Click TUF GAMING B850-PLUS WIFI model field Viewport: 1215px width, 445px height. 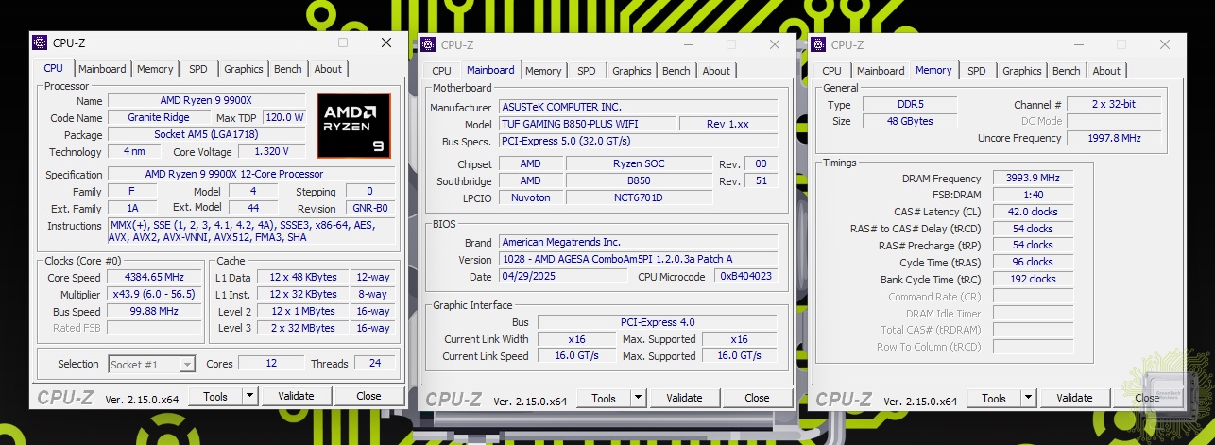point(587,124)
